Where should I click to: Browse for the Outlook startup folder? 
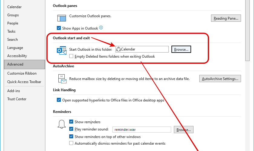[181, 49]
